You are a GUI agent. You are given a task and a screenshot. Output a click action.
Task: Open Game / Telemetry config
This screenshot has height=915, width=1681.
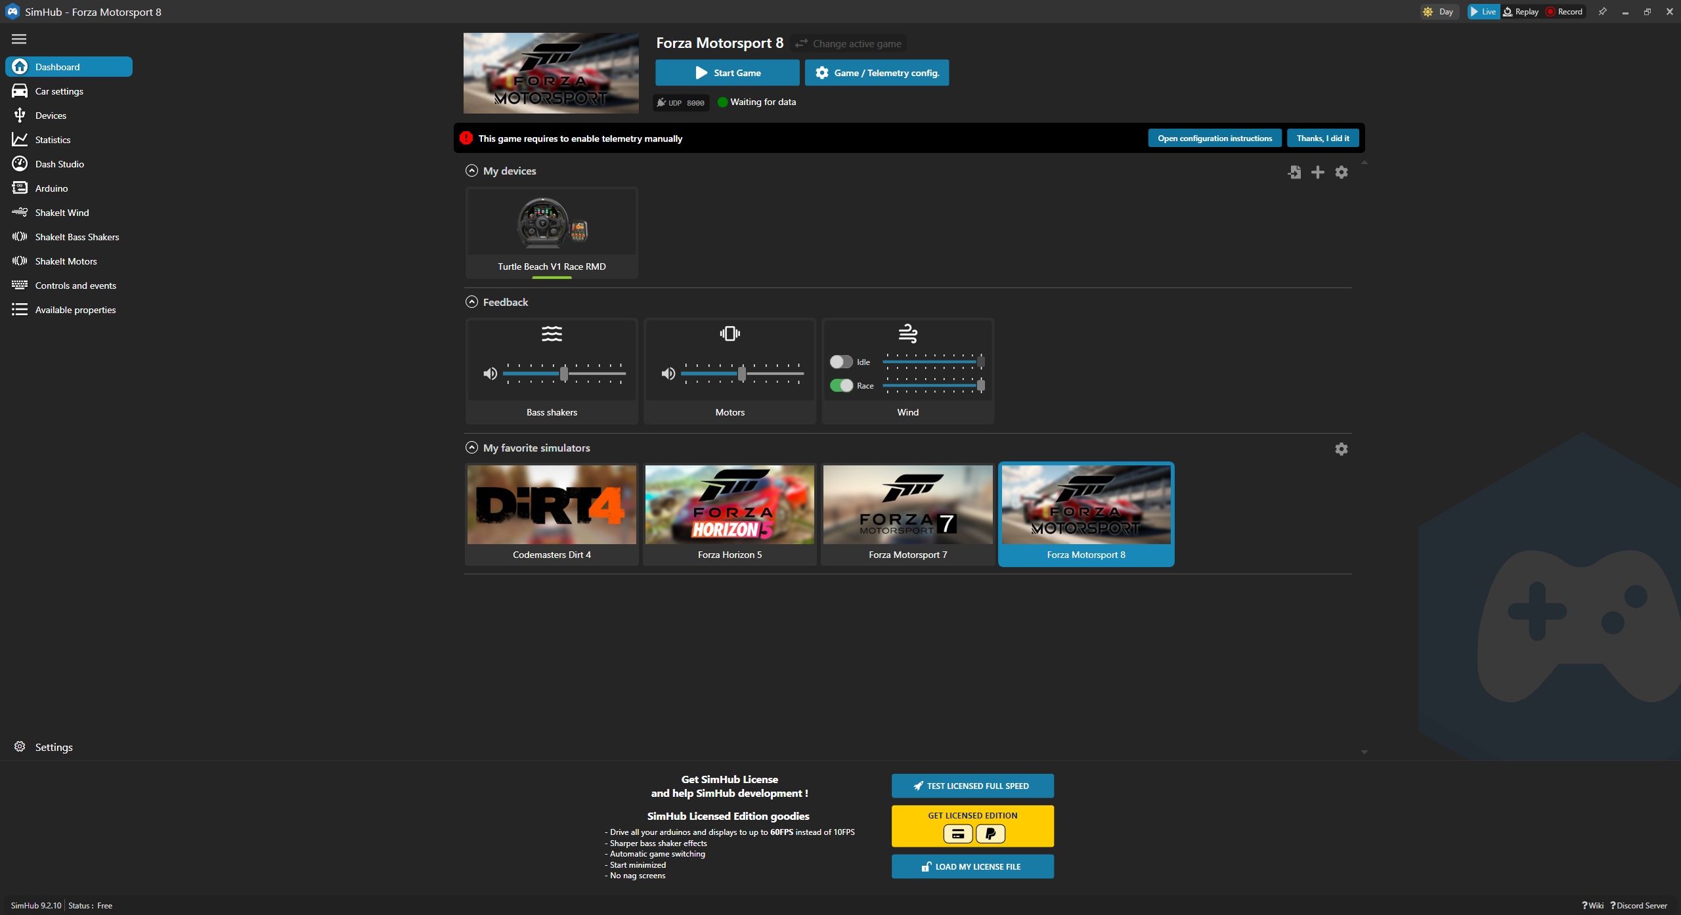[877, 73]
